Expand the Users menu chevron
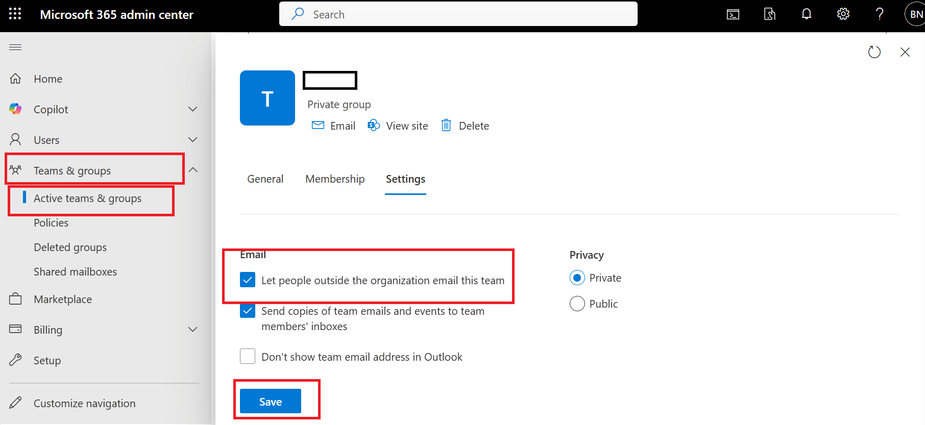Screen dimensions: 925x425 click(x=193, y=140)
